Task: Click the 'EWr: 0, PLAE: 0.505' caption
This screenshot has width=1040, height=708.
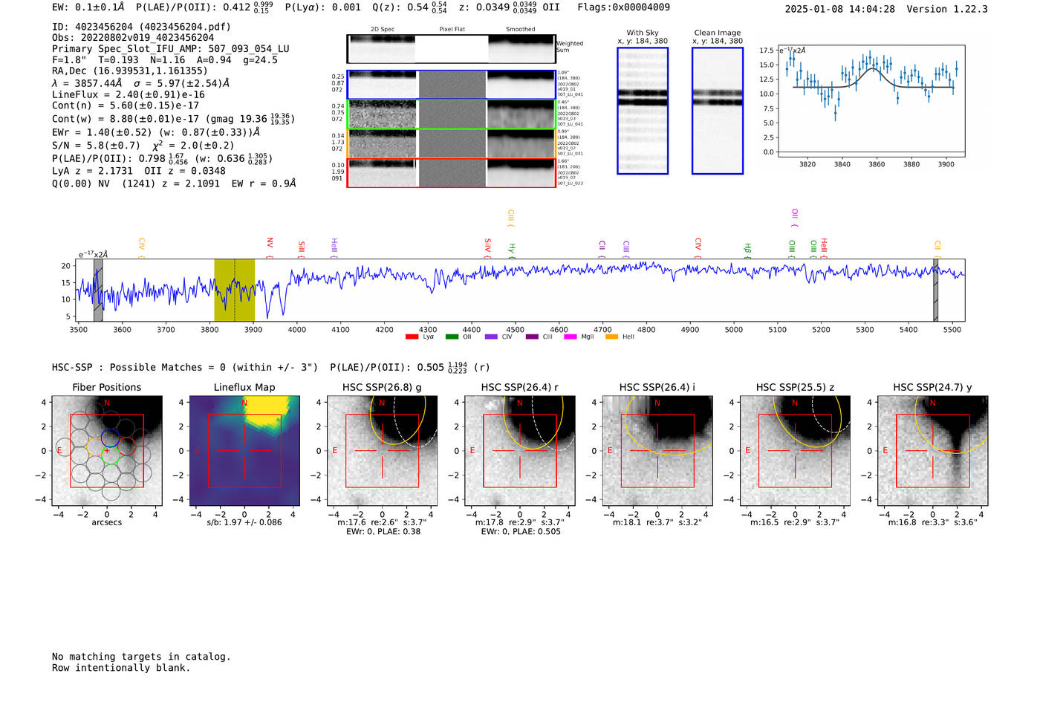Action: pos(521,532)
